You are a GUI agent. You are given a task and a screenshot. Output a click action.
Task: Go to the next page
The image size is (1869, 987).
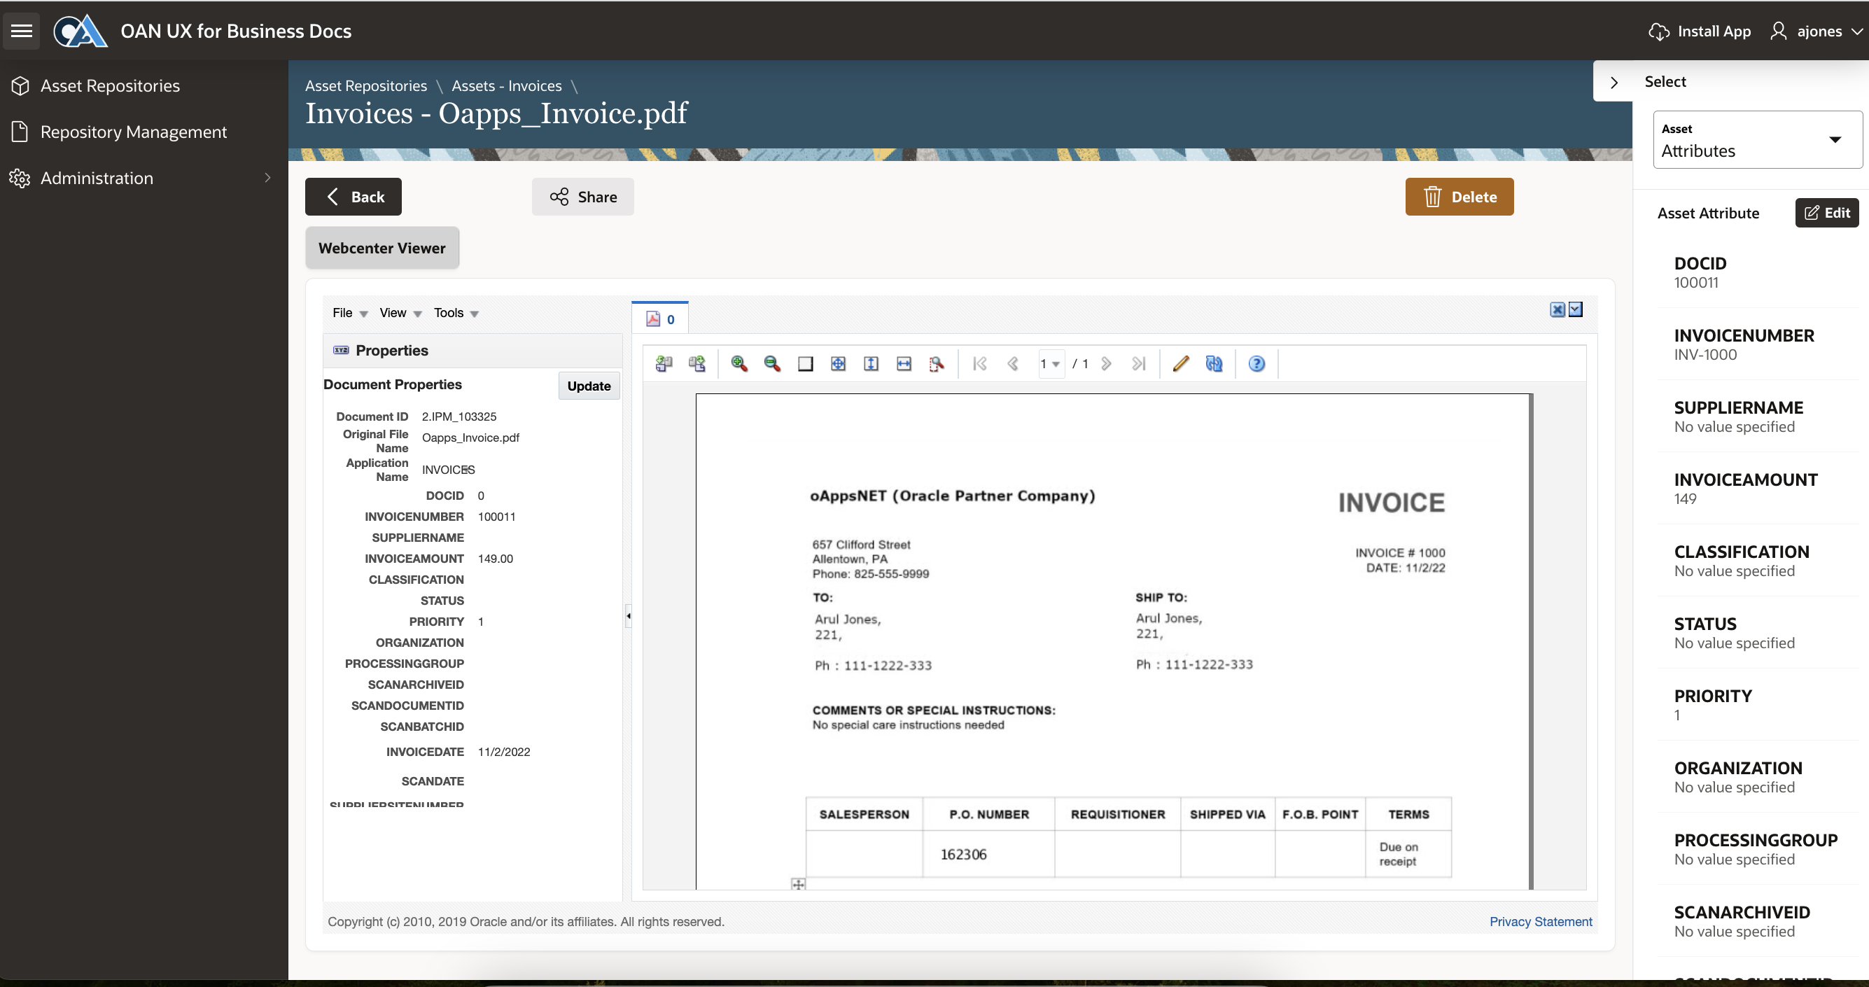tap(1107, 363)
